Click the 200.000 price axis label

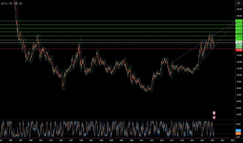[x=239, y=9]
